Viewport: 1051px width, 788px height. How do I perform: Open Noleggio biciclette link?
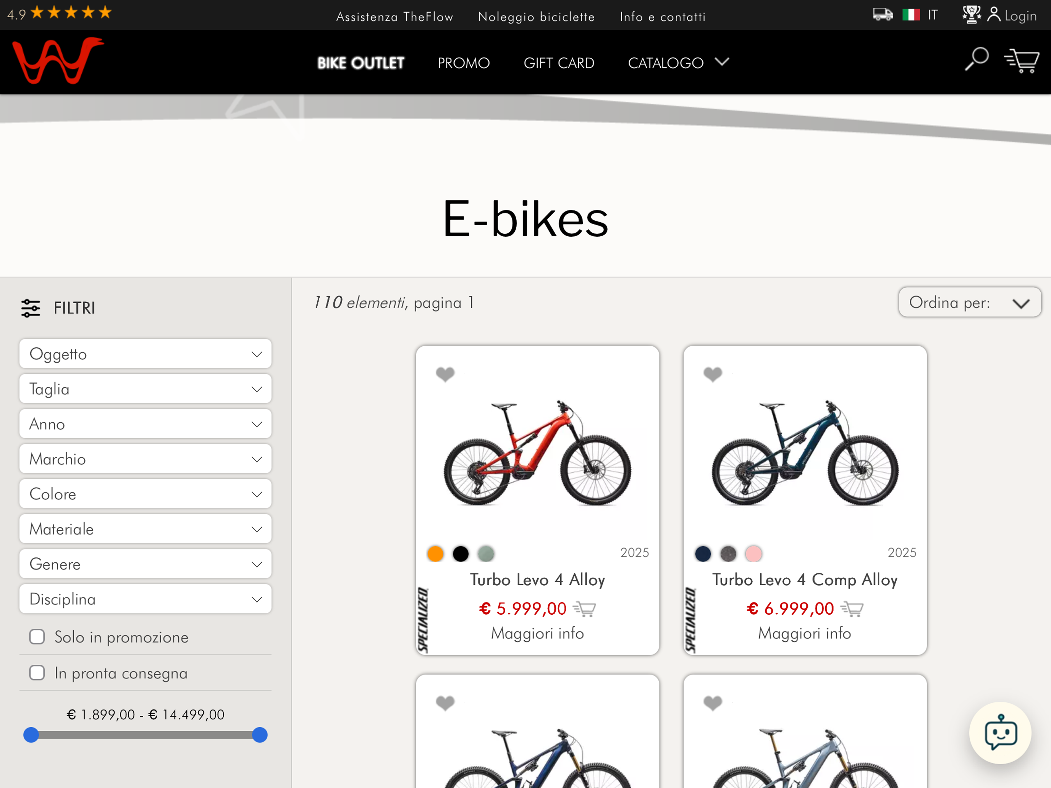pyautogui.click(x=537, y=17)
